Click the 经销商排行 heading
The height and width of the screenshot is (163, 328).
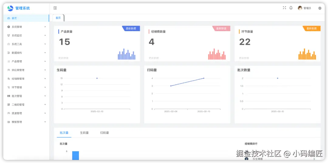pyautogui.click(x=251, y=144)
